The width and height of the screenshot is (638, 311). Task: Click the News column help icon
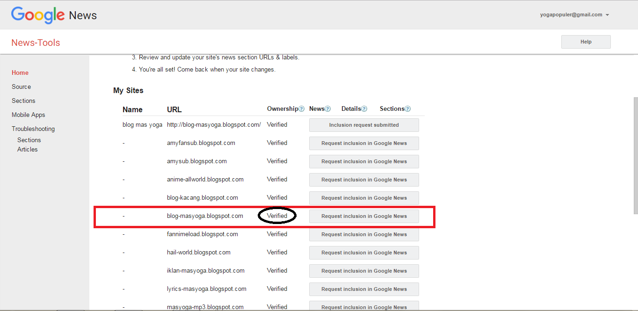coord(328,109)
